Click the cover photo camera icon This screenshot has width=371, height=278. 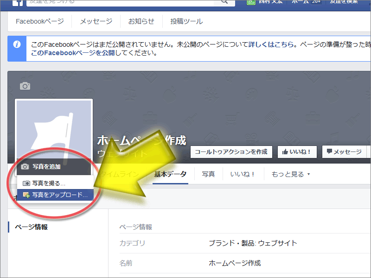25,86
